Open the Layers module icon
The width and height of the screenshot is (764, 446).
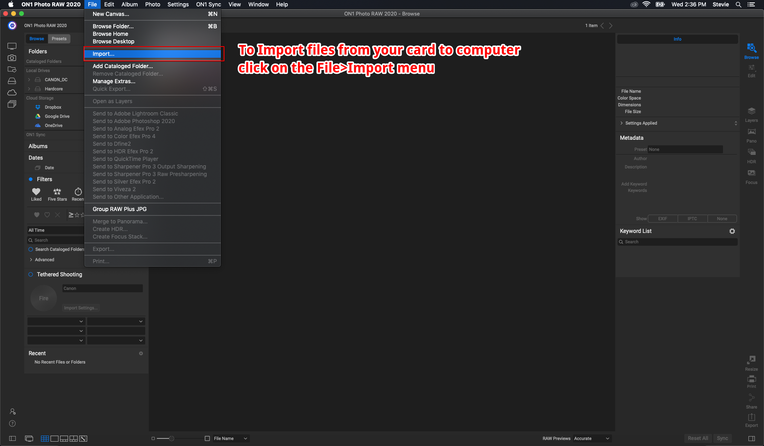click(x=751, y=111)
